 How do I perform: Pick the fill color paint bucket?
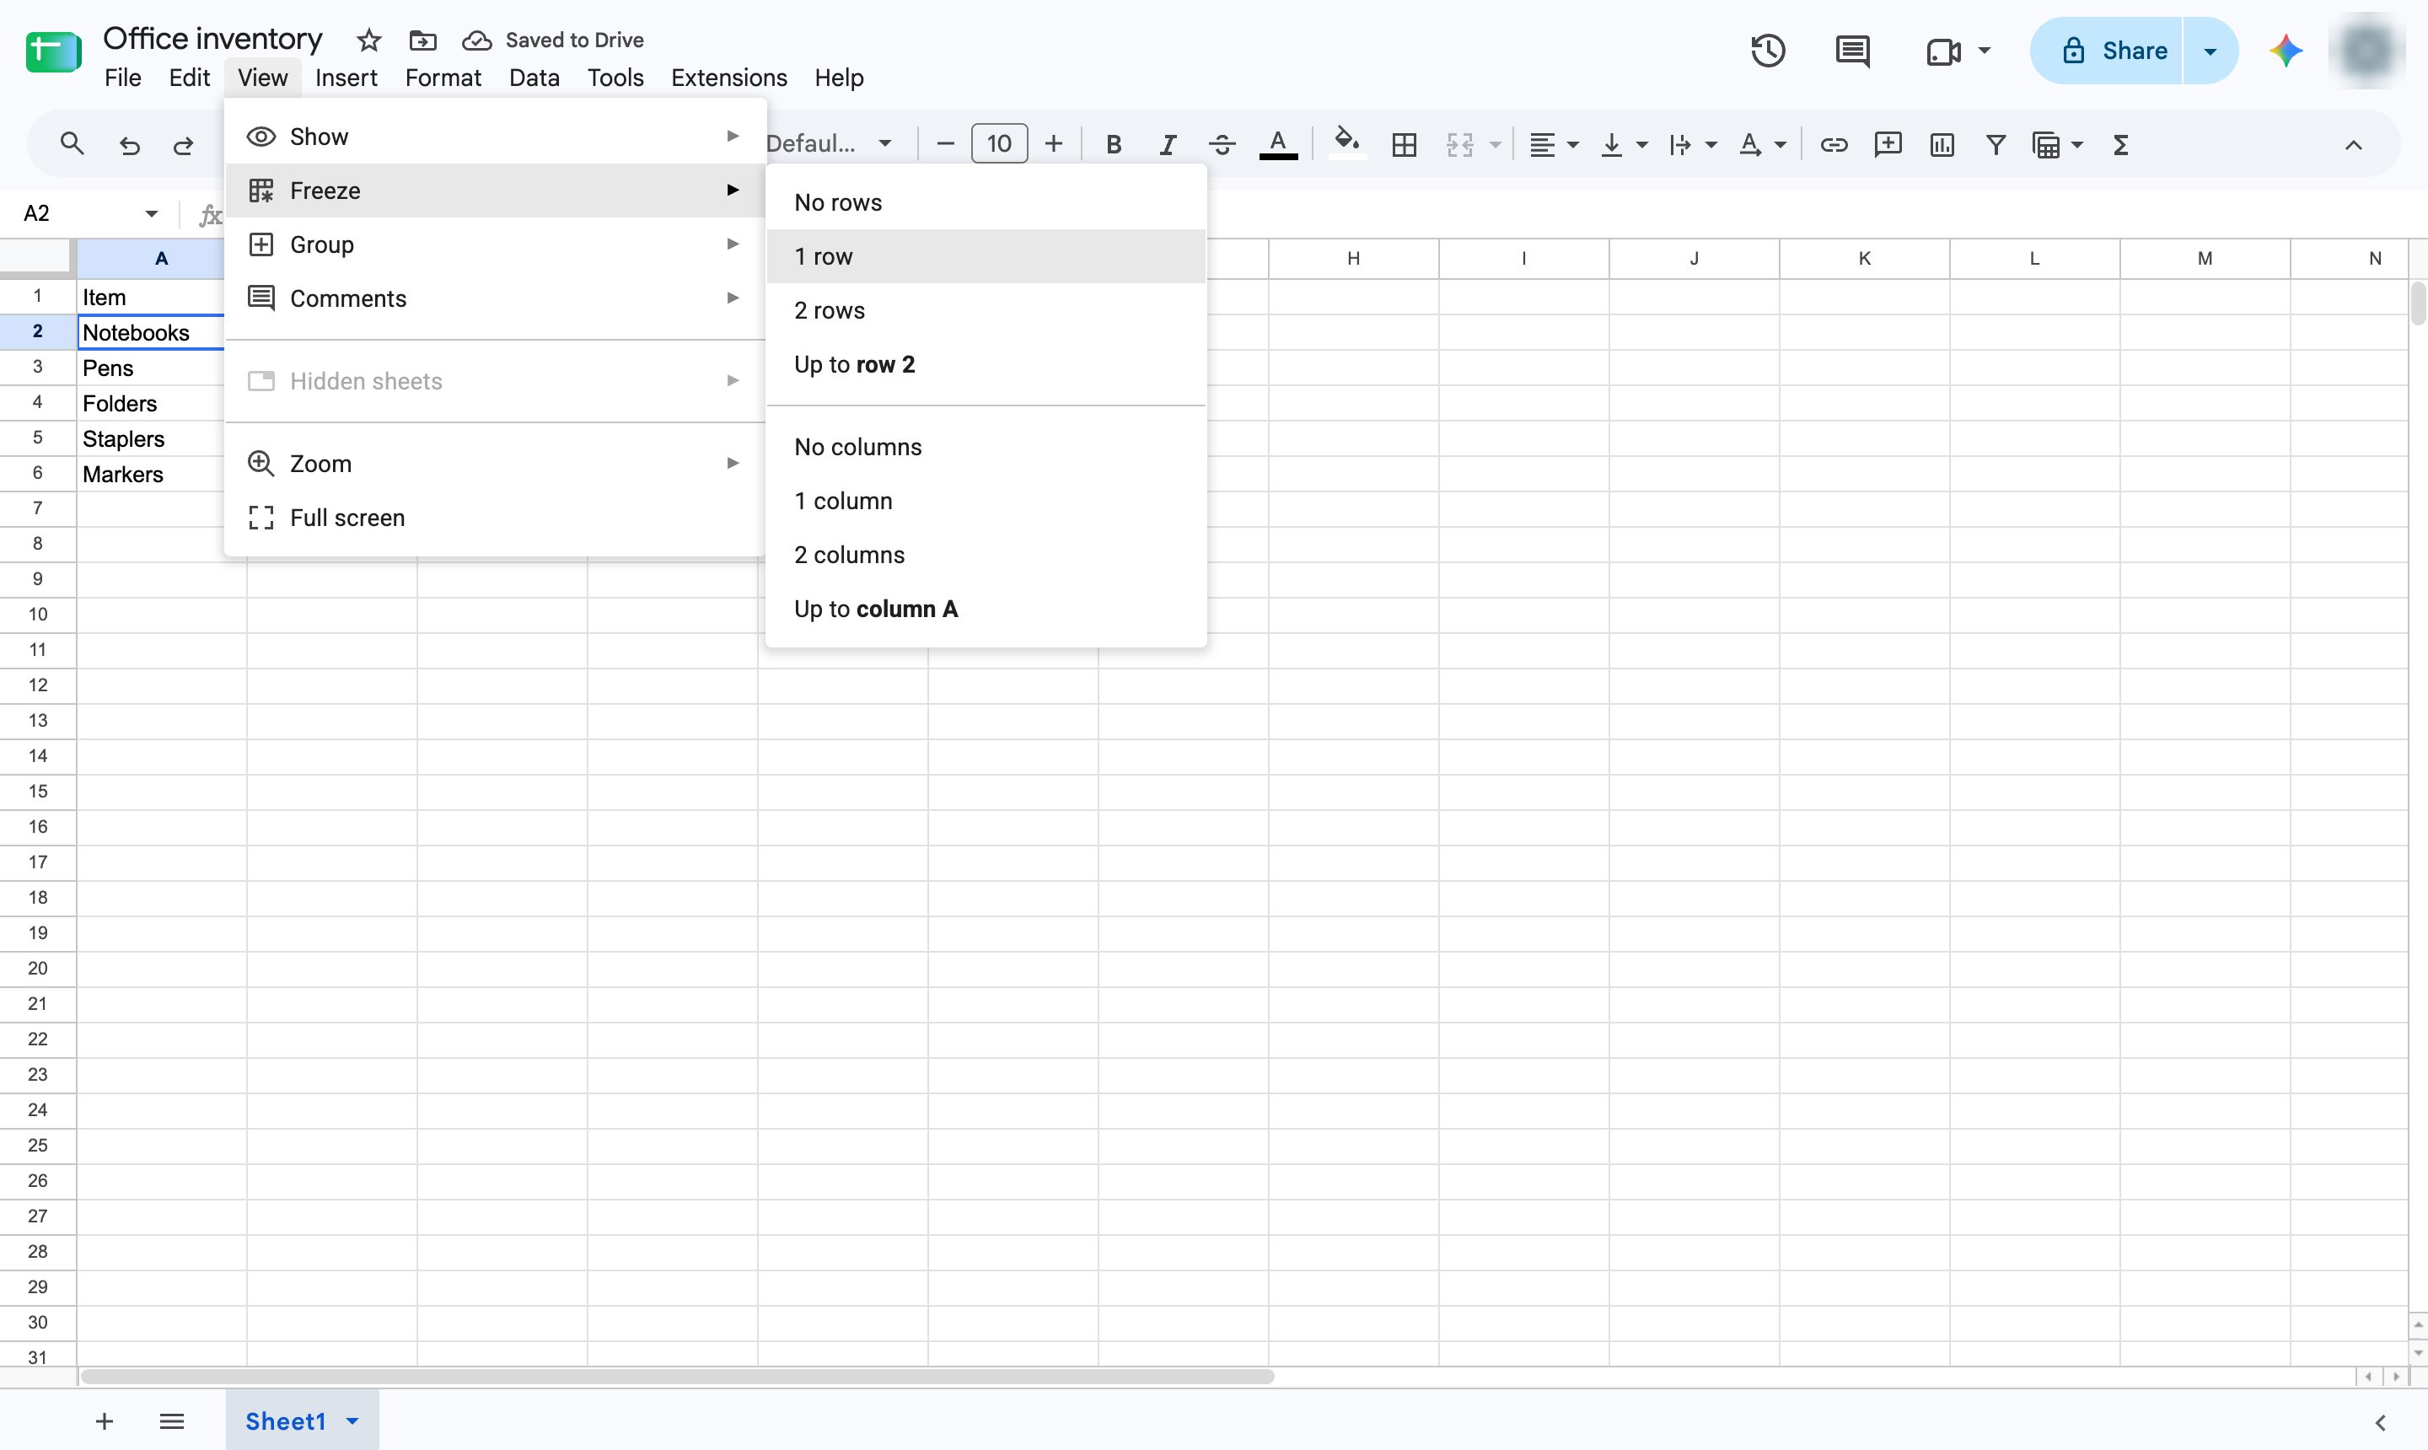[1347, 142]
